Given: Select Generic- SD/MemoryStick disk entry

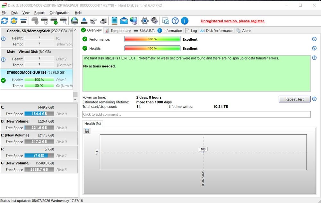Looking at the screenshot, I should 37,37.
